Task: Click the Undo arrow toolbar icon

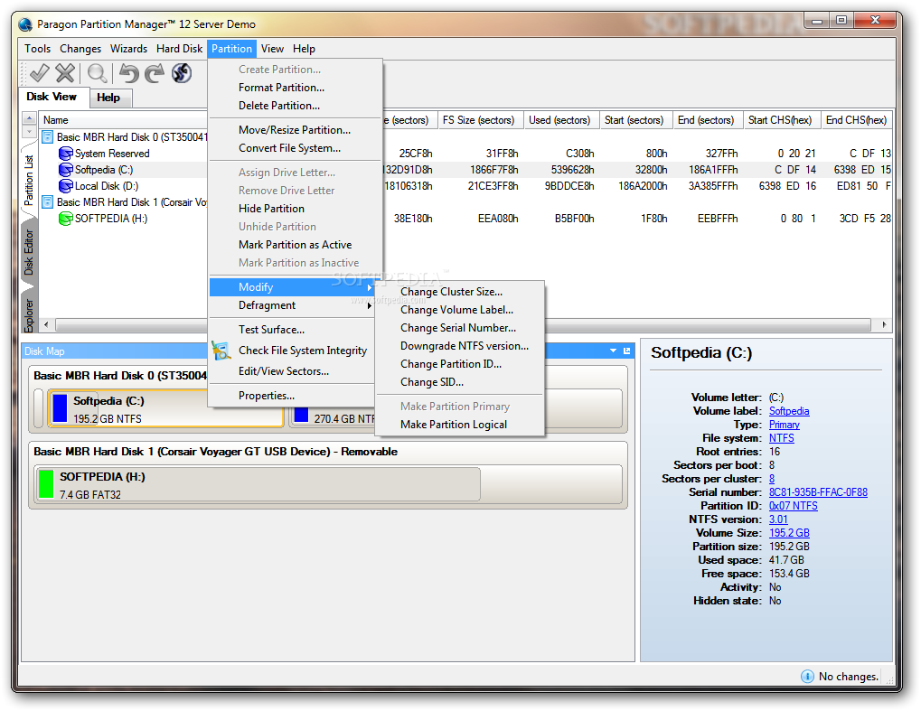Action: coord(129,73)
